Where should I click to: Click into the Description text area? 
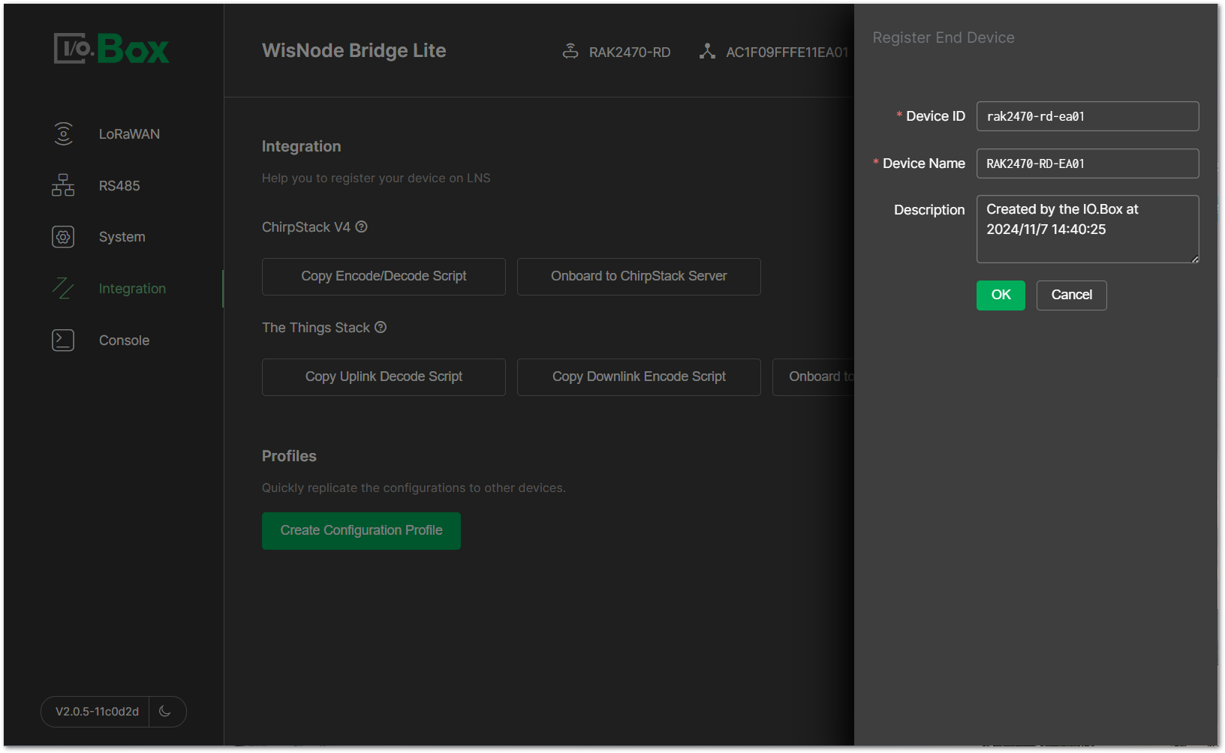[1087, 229]
